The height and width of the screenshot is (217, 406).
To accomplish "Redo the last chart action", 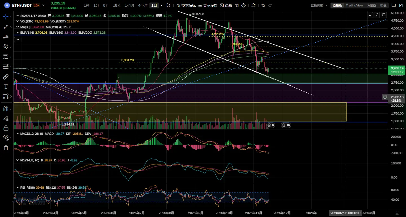I will click(x=270, y=5).
